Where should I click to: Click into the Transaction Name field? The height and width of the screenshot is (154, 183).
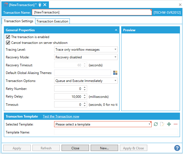click(x=92, y=12)
